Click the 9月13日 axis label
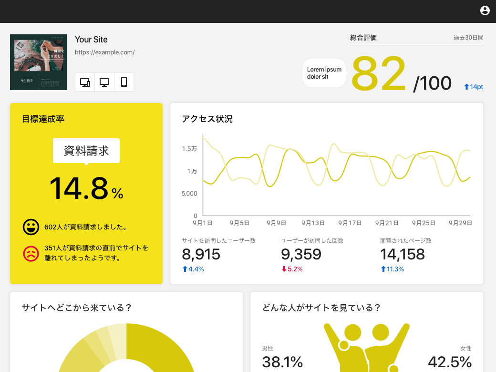The width and height of the screenshot is (496, 372). pyautogui.click(x=313, y=223)
